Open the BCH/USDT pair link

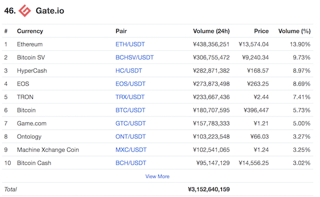point(131,163)
